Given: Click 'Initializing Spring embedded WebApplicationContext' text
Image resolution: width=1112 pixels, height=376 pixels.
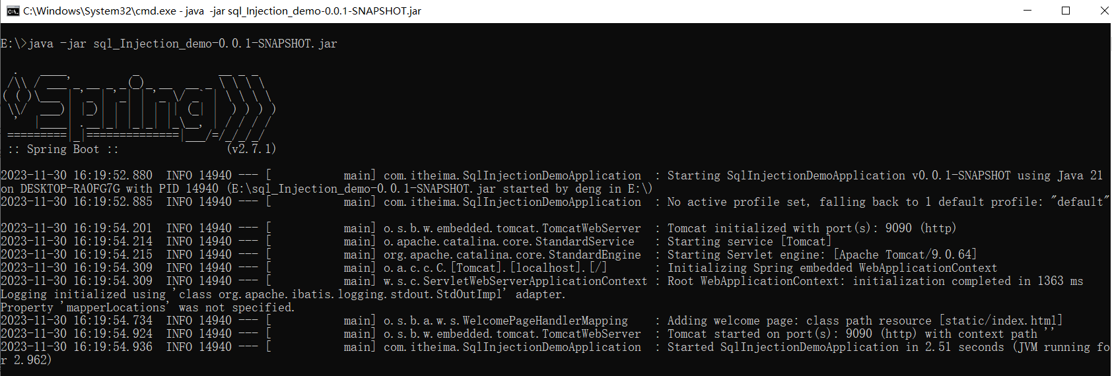Looking at the screenshot, I should (832, 268).
